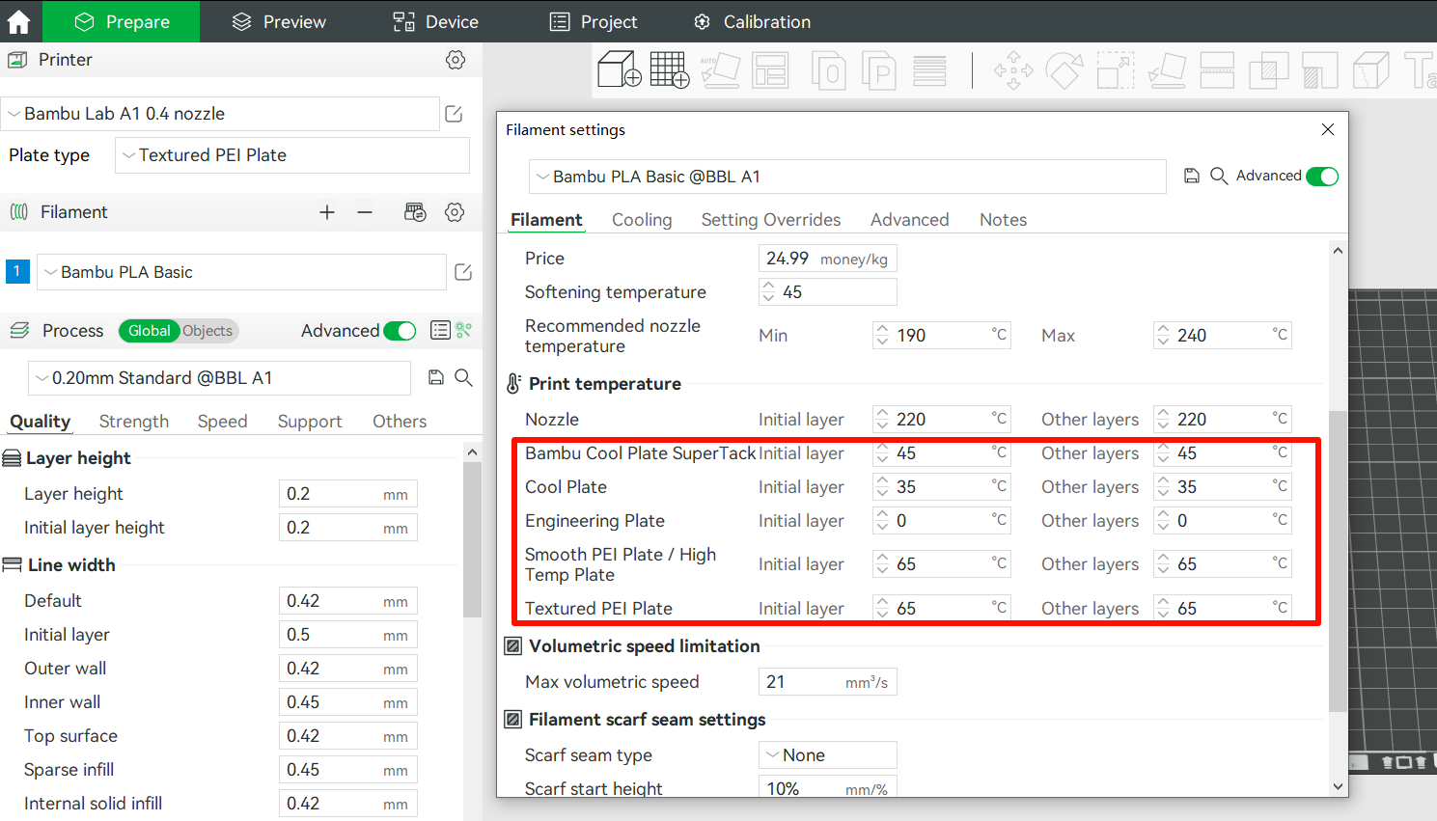1437x821 pixels.
Task: Click the green compare presets icon
Action: coord(464,330)
